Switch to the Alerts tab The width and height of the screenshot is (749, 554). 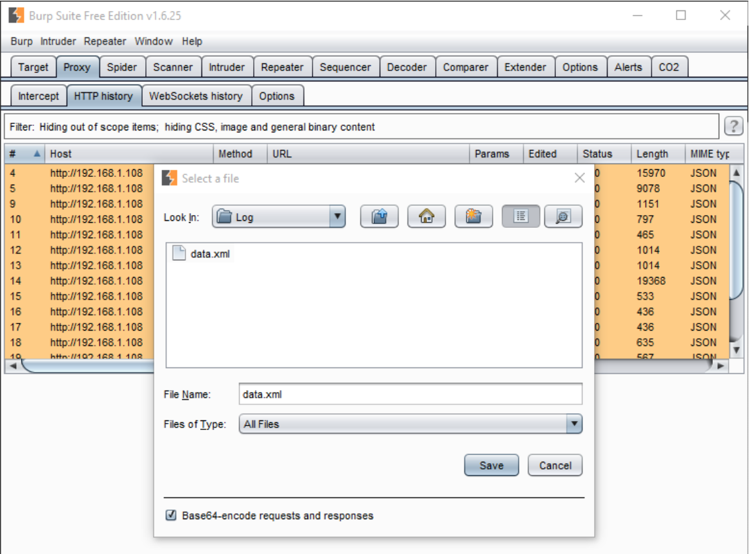coord(628,67)
